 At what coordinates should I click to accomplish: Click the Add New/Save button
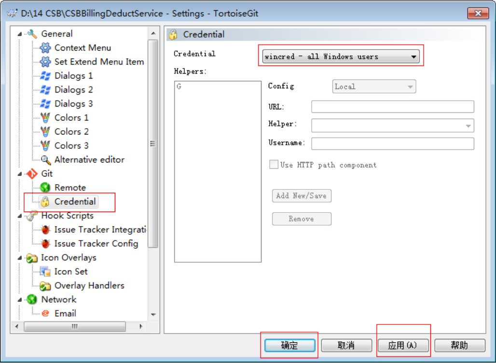[x=302, y=196]
